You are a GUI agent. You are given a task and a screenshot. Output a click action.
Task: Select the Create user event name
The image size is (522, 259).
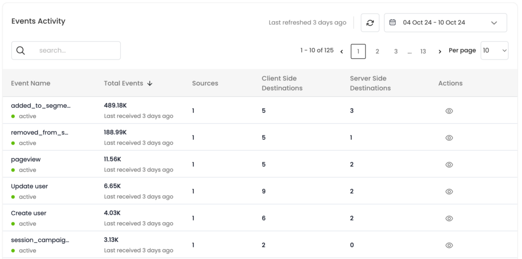coord(29,213)
